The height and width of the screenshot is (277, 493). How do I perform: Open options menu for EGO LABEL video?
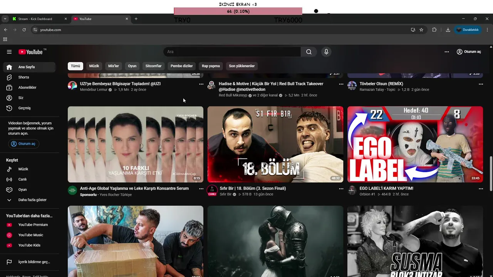pos(481,189)
